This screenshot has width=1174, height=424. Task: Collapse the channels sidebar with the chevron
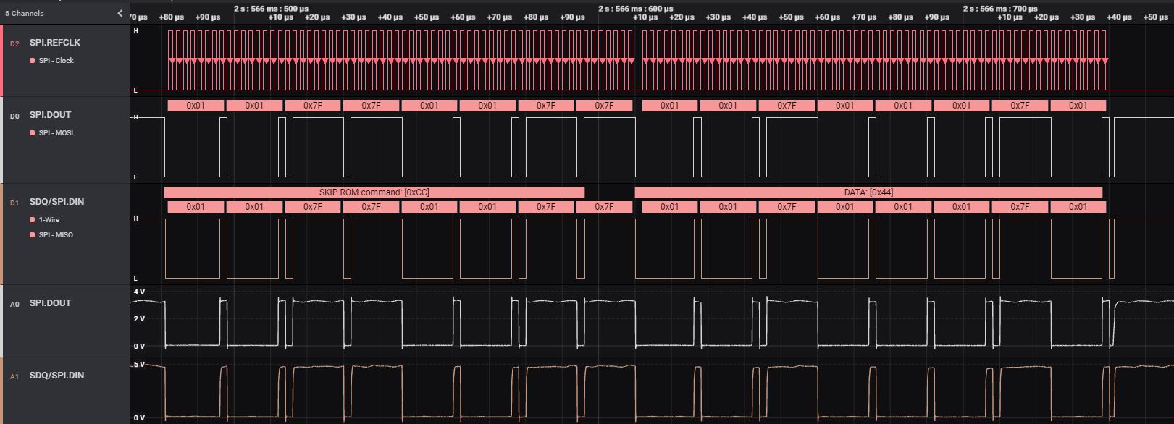120,13
